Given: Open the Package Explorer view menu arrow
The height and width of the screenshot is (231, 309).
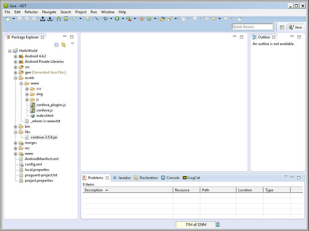Looking at the screenshot, I should point(72,44).
